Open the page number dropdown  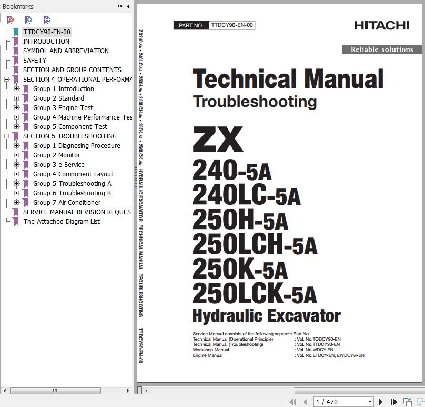pyautogui.click(x=370, y=402)
